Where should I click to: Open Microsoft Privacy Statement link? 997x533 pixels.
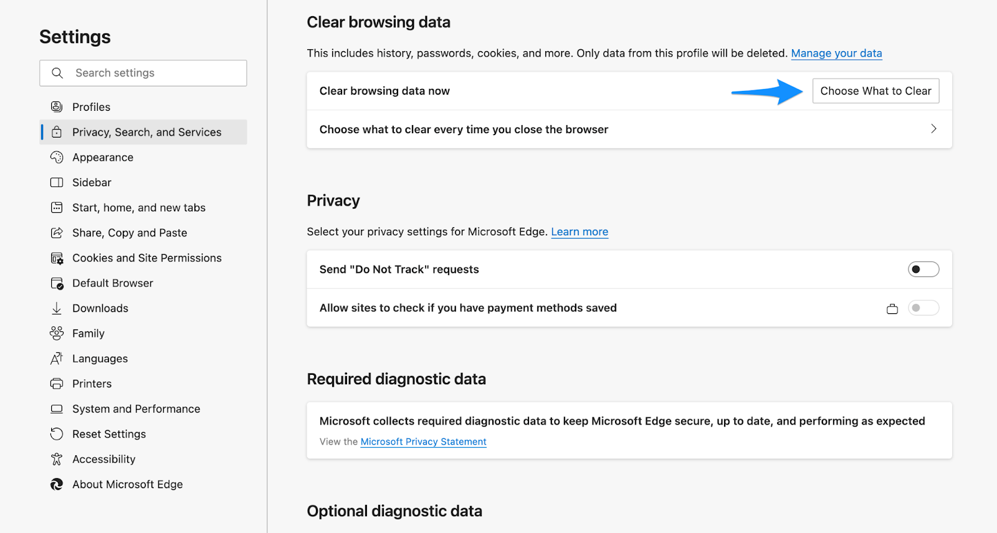[424, 441]
